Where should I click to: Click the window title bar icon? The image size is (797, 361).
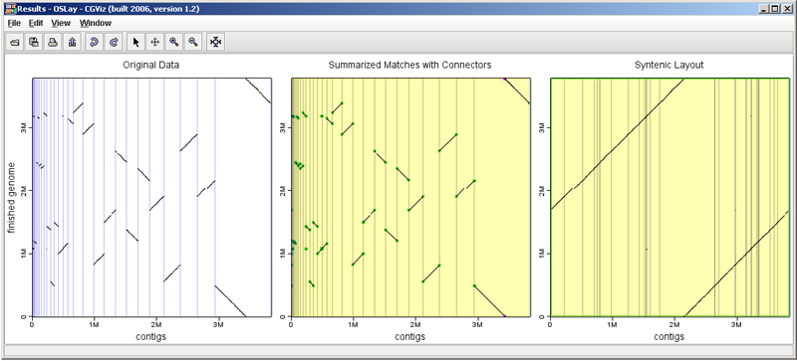pos(10,8)
